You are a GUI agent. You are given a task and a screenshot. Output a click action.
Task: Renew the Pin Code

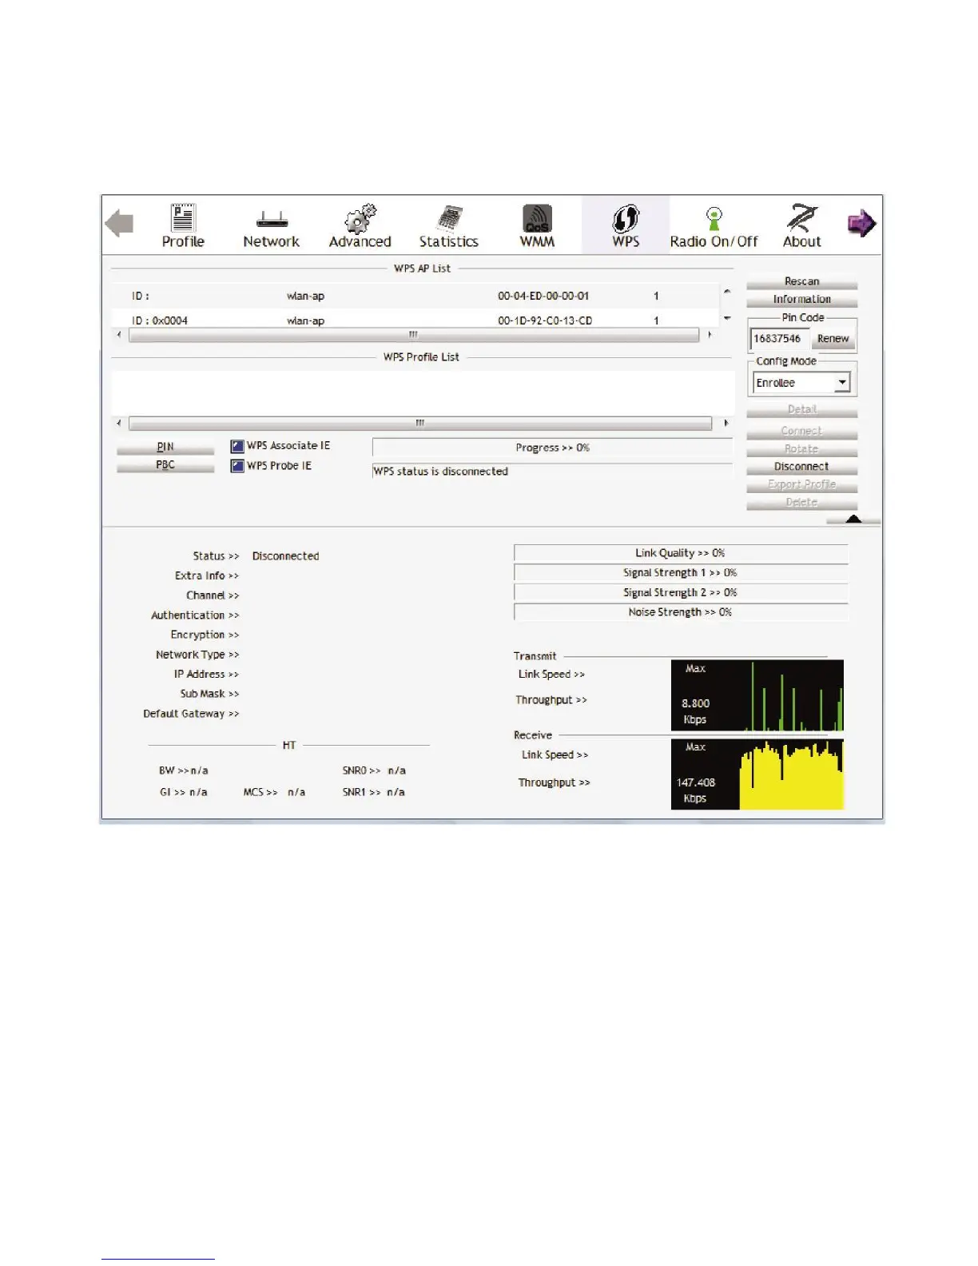coord(833,339)
